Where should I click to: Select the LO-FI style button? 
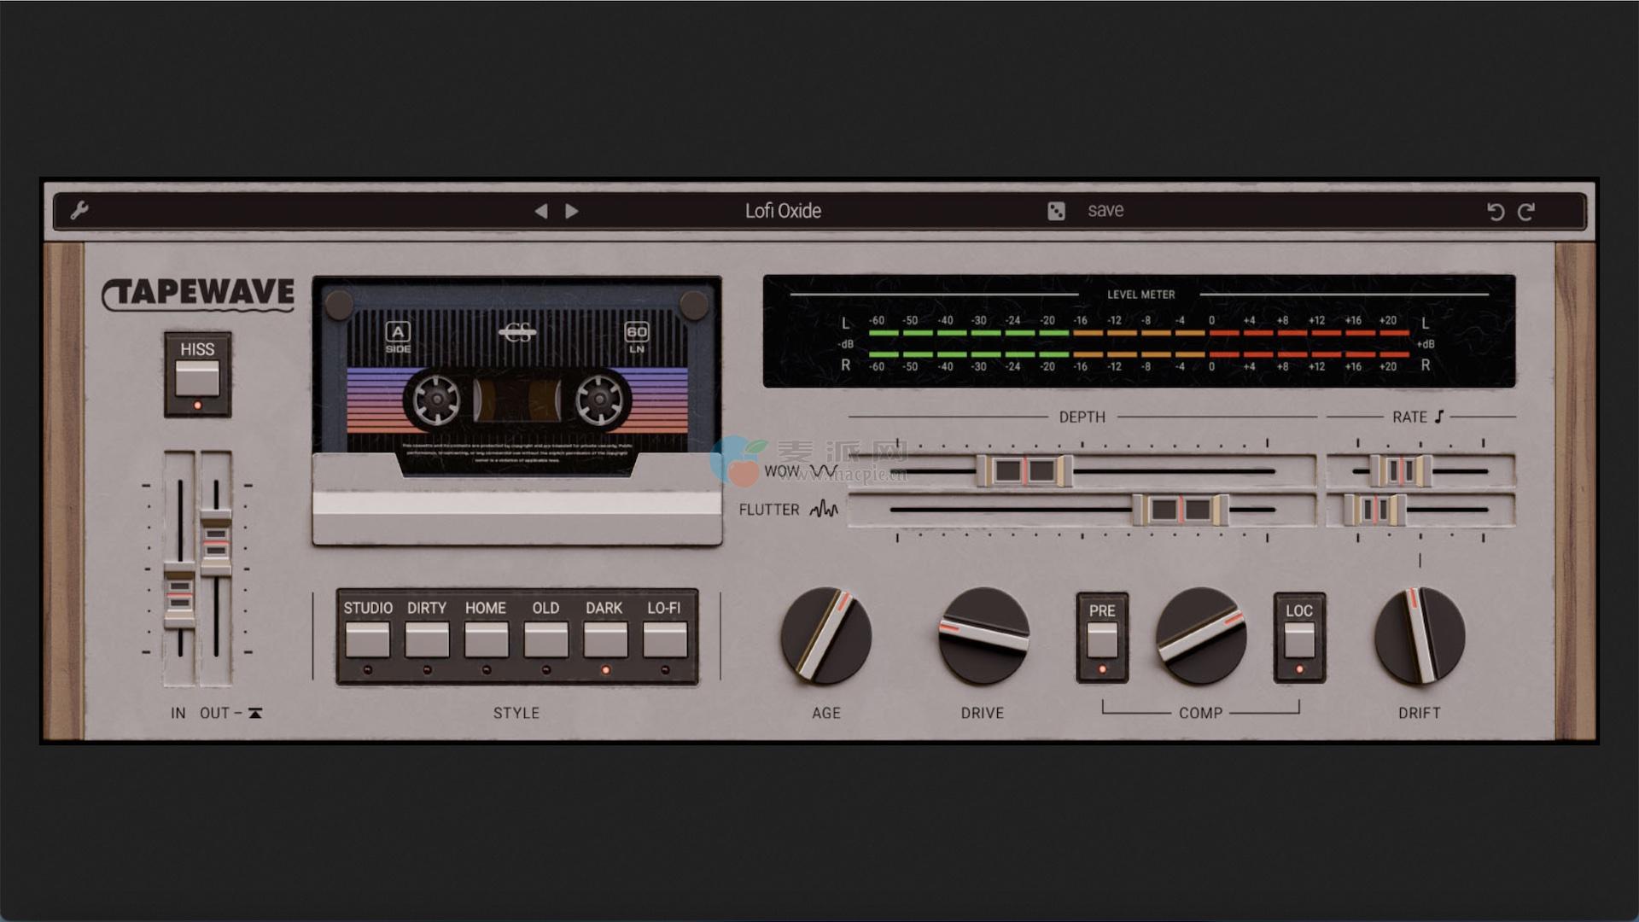pyautogui.click(x=664, y=639)
